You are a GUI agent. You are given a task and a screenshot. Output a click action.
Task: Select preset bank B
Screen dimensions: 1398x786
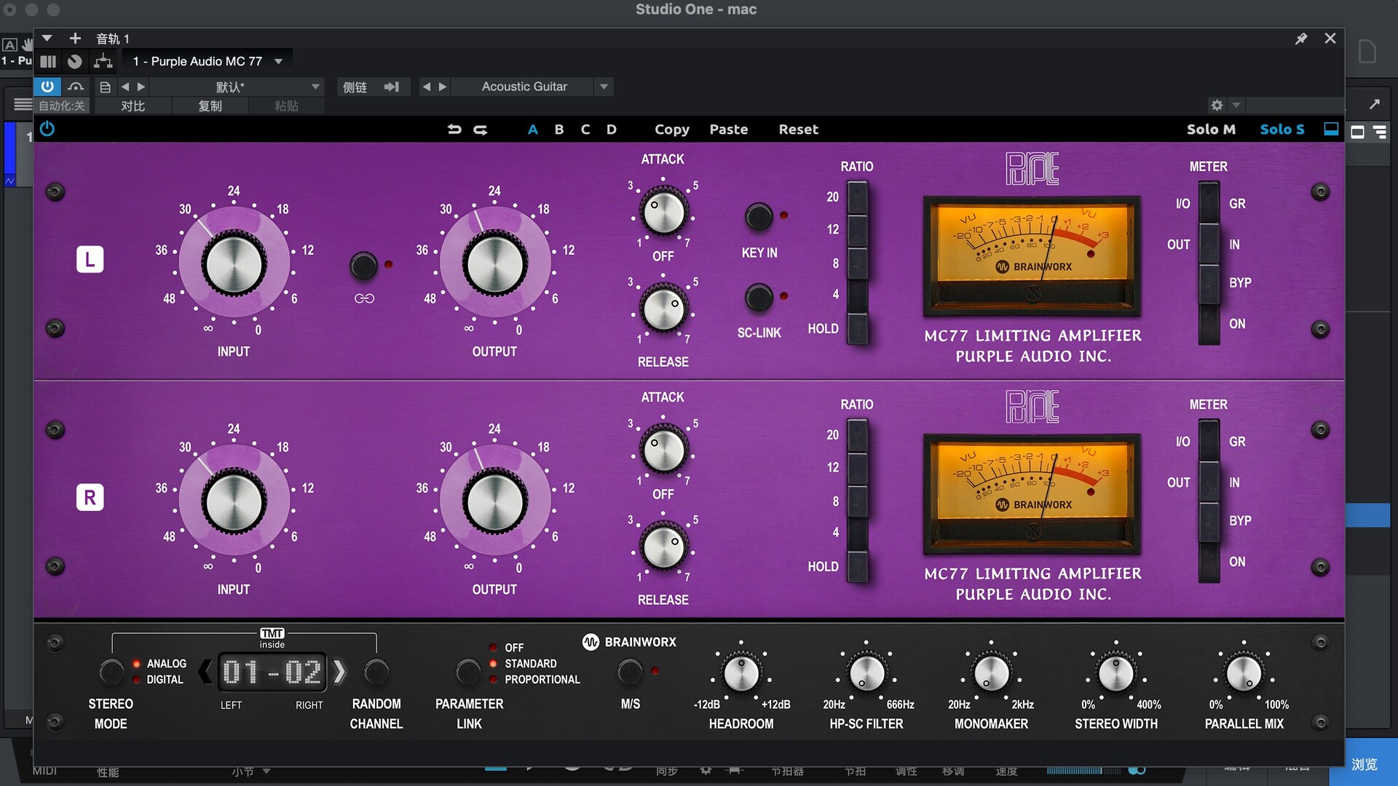[x=559, y=130]
